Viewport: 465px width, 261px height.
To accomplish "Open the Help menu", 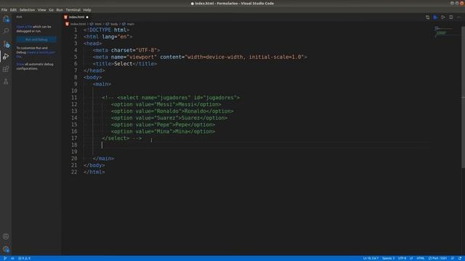I will coord(87,9).
